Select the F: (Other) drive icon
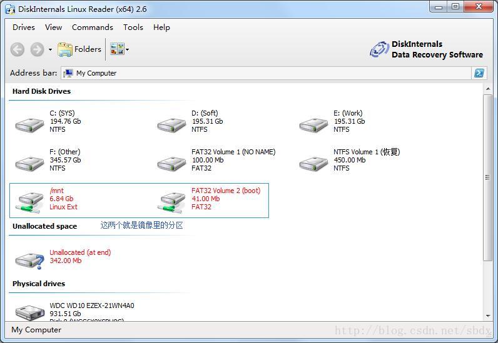This screenshot has height=343, width=498. [29, 164]
